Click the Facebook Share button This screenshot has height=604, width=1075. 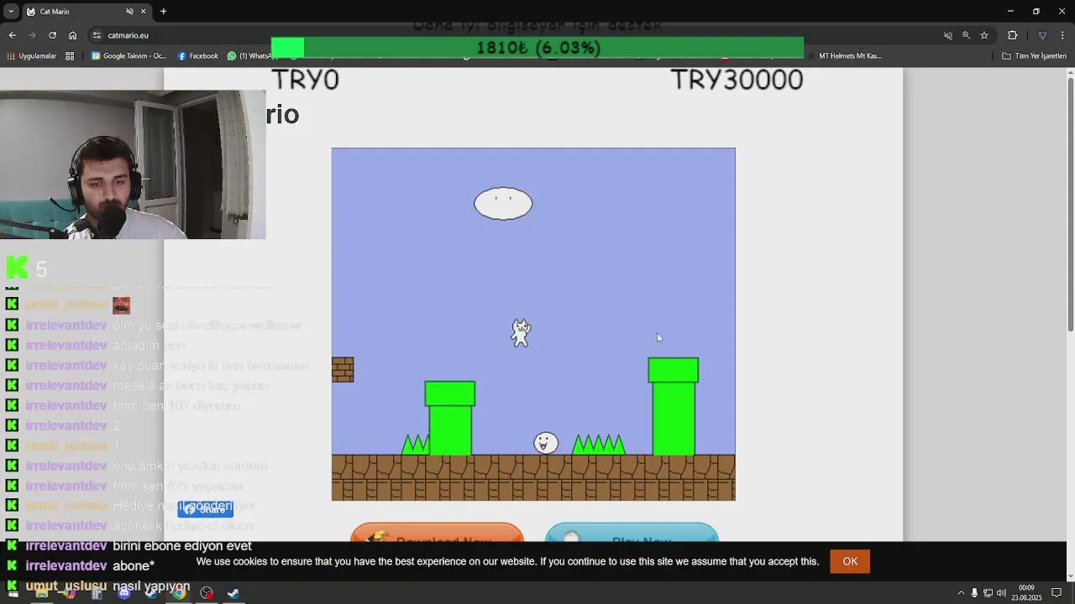click(x=206, y=509)
